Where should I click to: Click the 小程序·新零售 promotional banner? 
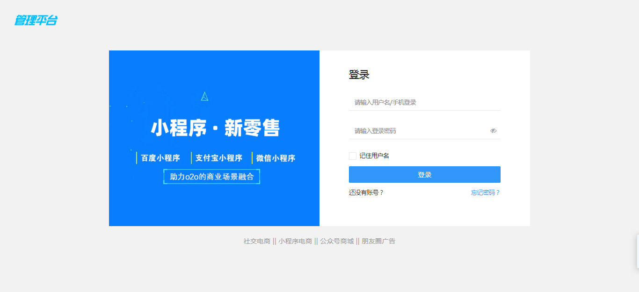[214, 138]
